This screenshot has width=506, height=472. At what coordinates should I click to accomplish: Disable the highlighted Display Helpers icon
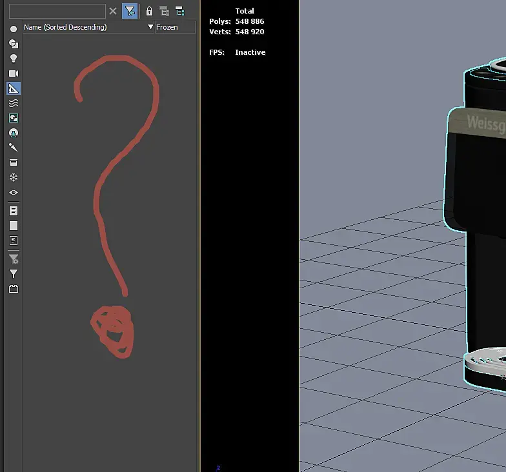(13, 88)
